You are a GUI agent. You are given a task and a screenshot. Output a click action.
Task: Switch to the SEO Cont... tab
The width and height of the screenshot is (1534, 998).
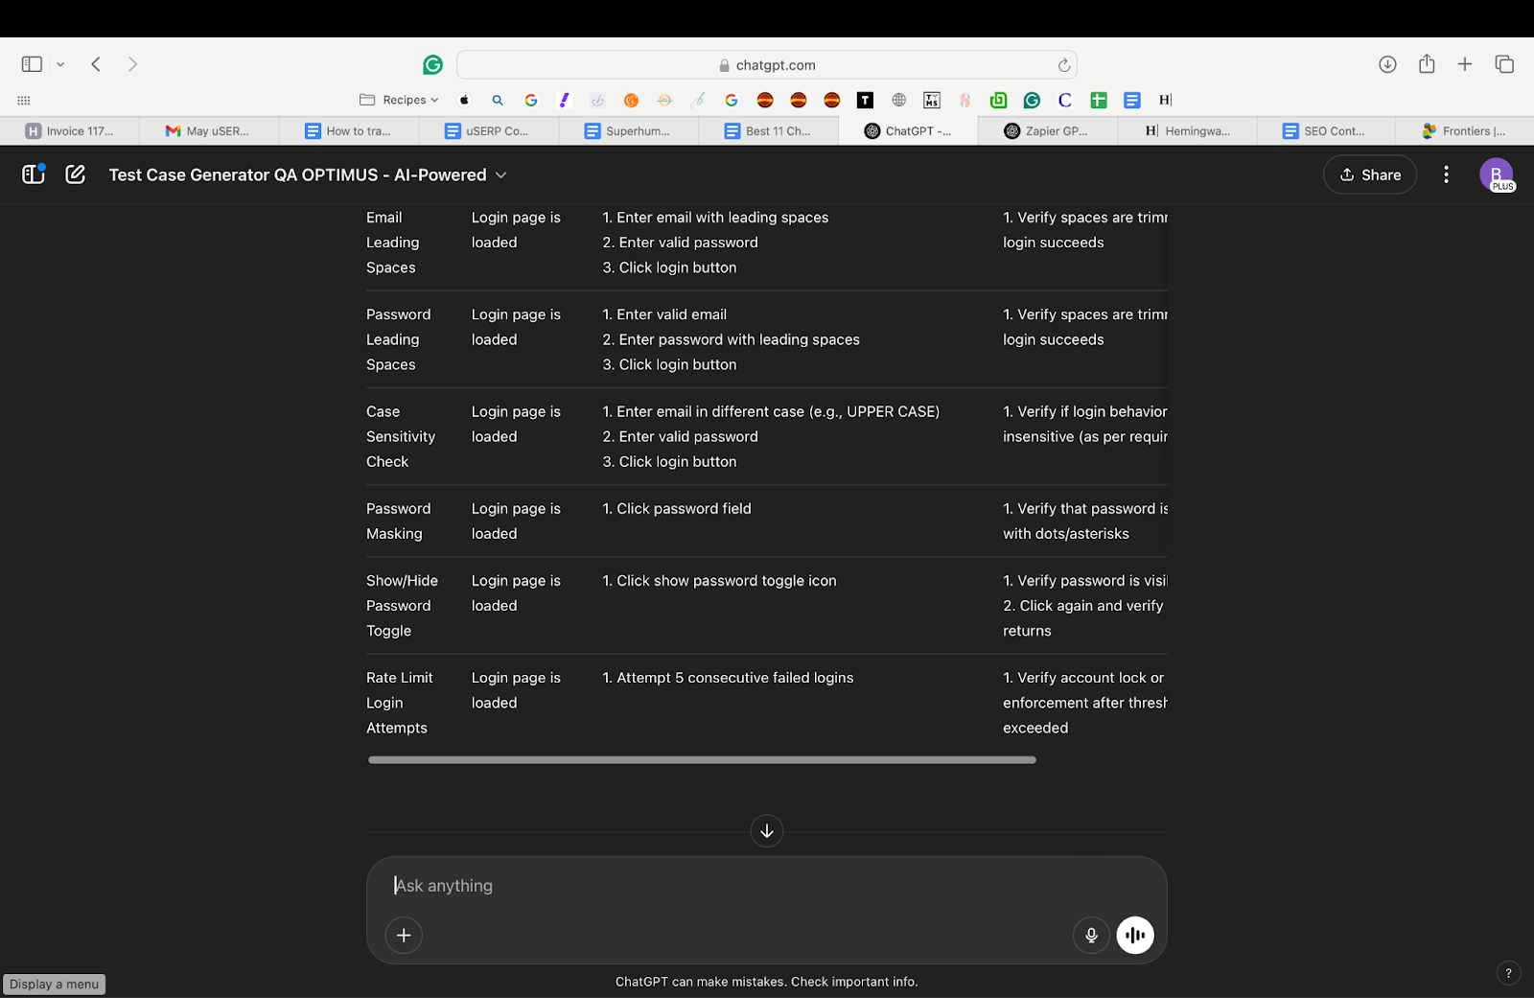(1328, 130)
